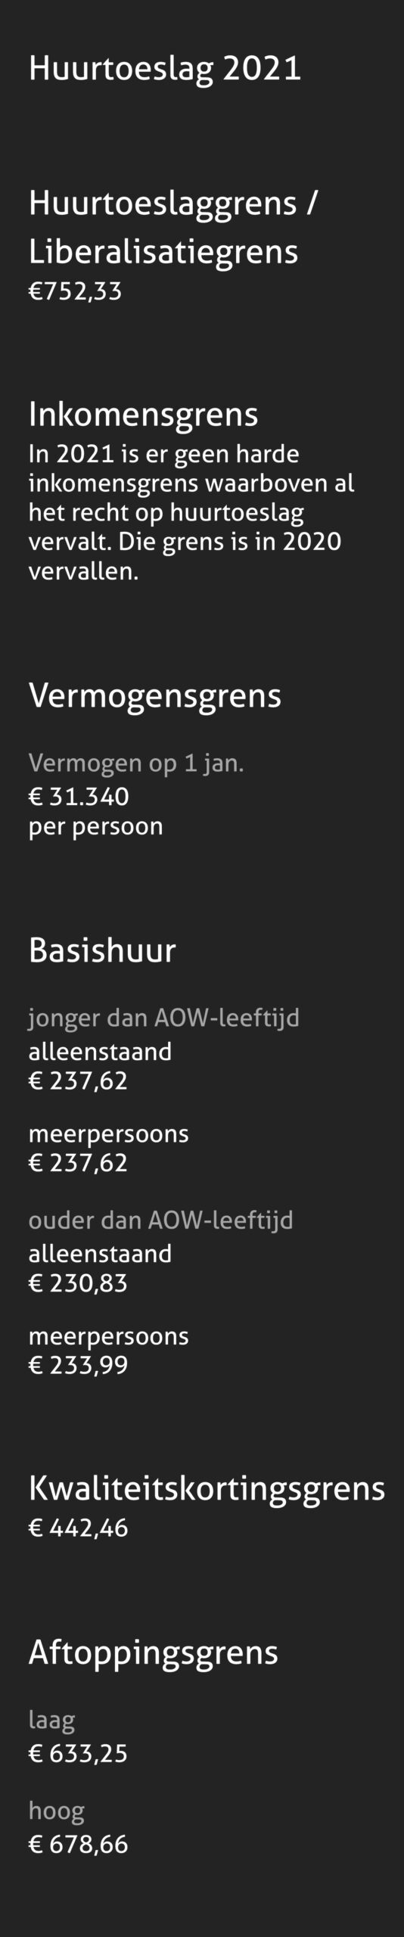Click the €752,33 amount
This screenshot has width=404, height=1937.
click(x=76, y=291)
